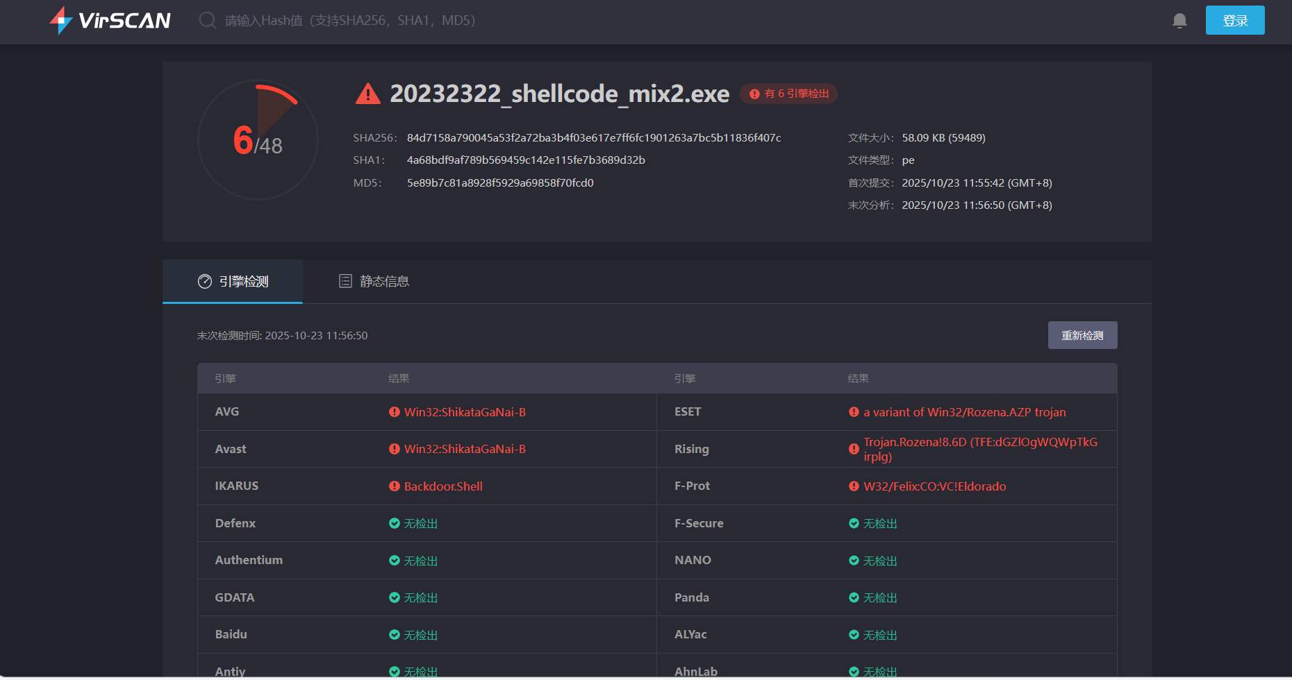Screen dimensions: 1292x680
Task: Click the first submission time 11:55:42
Action: [x=977, y=183]
